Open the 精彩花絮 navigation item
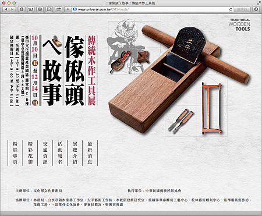262x216 pixels. coord(30,153)
